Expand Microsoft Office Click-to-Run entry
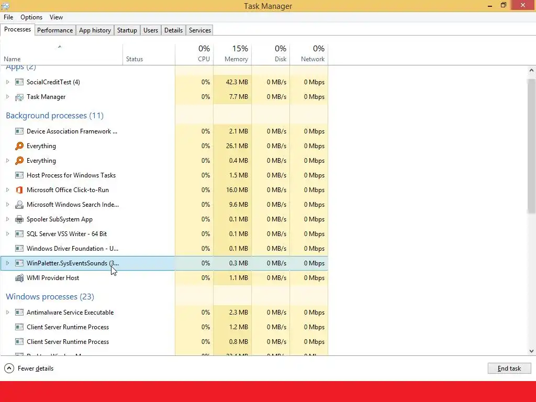Viewport: 536px width, 402px height. click(x=7, y=190)
